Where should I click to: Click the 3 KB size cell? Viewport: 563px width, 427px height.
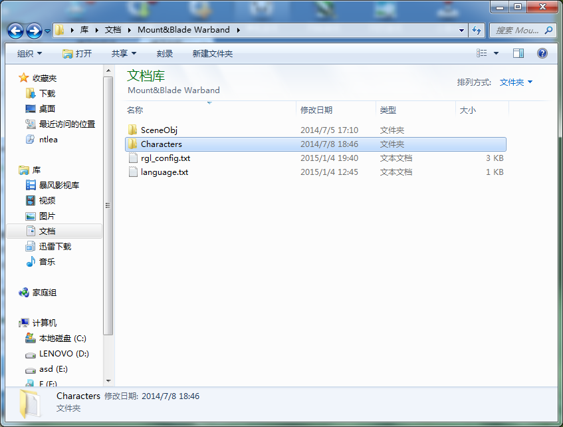(495, 158)
